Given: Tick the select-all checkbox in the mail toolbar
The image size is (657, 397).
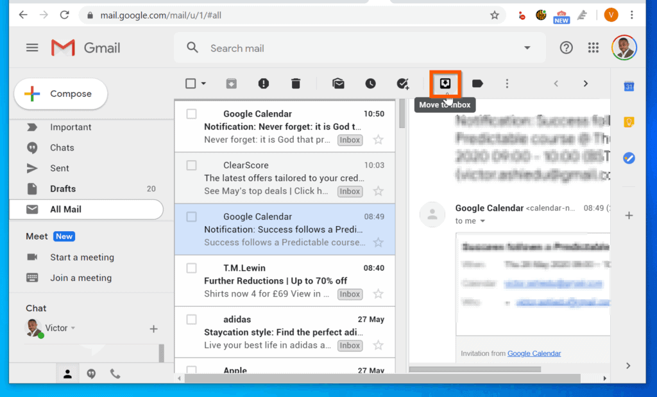Looking at the screenshot, I should (191, 84).
